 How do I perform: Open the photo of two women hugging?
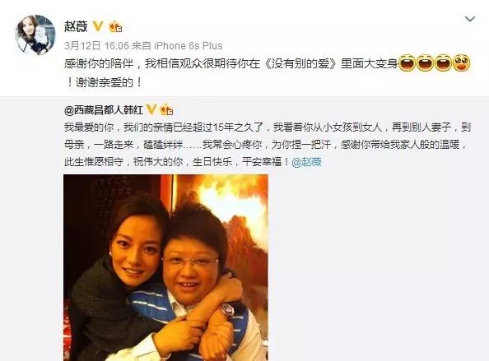coord(165,267)
